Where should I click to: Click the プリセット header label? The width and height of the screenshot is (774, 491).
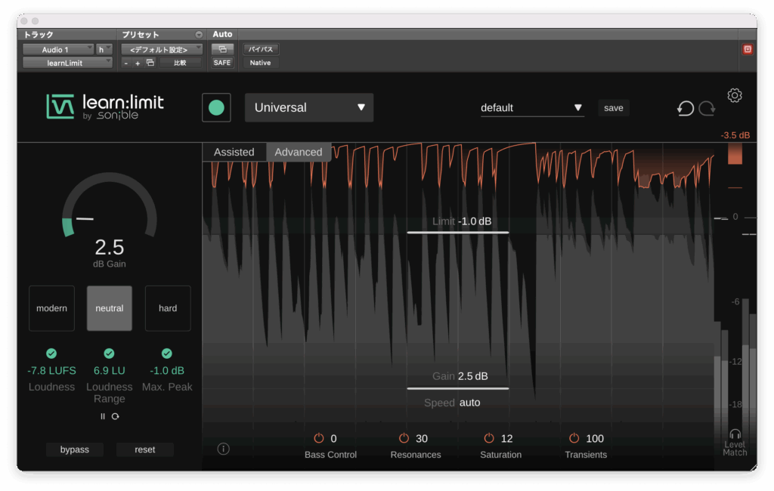click(141, 35)
